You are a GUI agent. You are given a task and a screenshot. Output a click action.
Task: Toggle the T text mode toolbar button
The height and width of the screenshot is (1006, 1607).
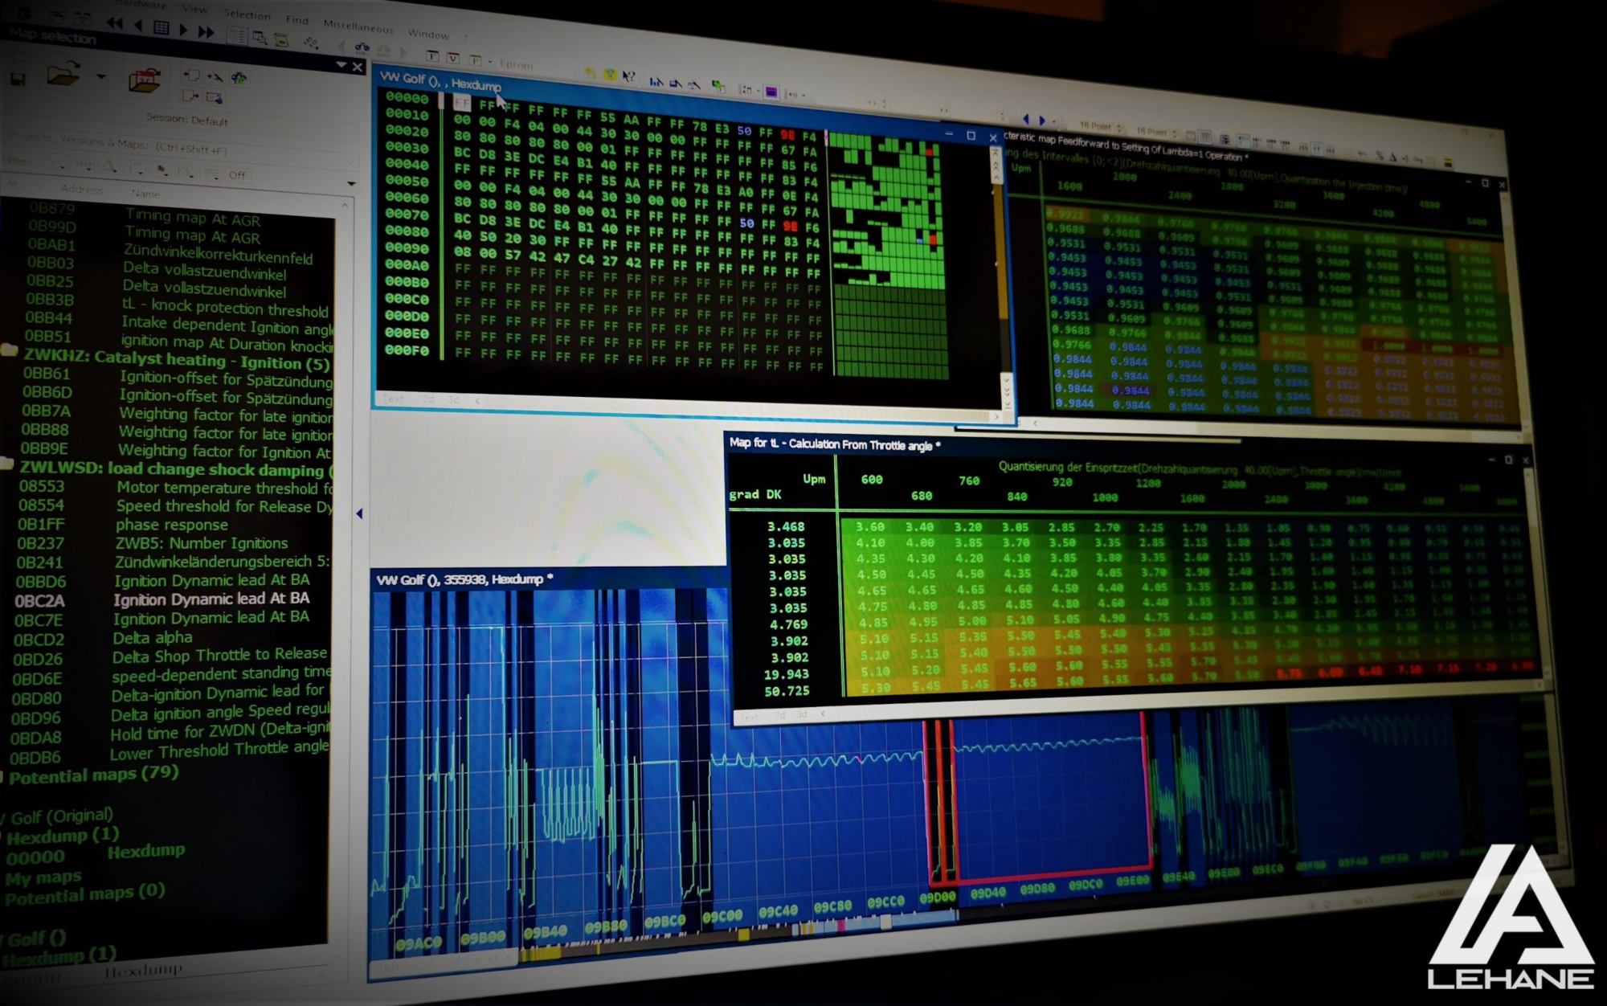point(432,56)
